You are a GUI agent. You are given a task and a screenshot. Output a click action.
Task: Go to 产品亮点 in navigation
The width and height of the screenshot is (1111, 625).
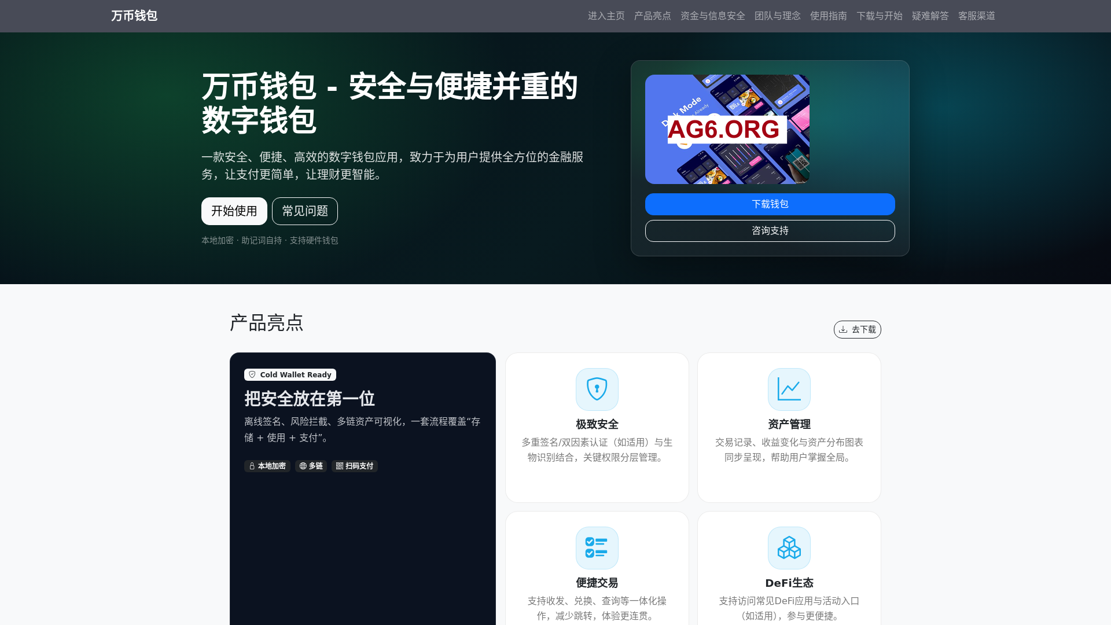click(x=653, y=16)
